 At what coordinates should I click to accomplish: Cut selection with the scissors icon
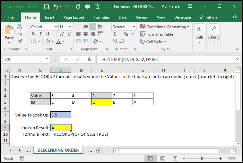pos(20,27)
